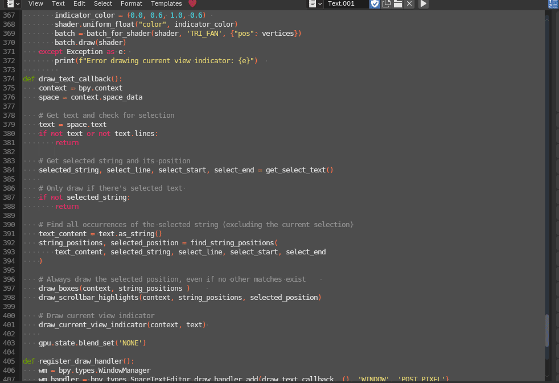Open the Text menu
559x383 pixels.
point(58,3)
